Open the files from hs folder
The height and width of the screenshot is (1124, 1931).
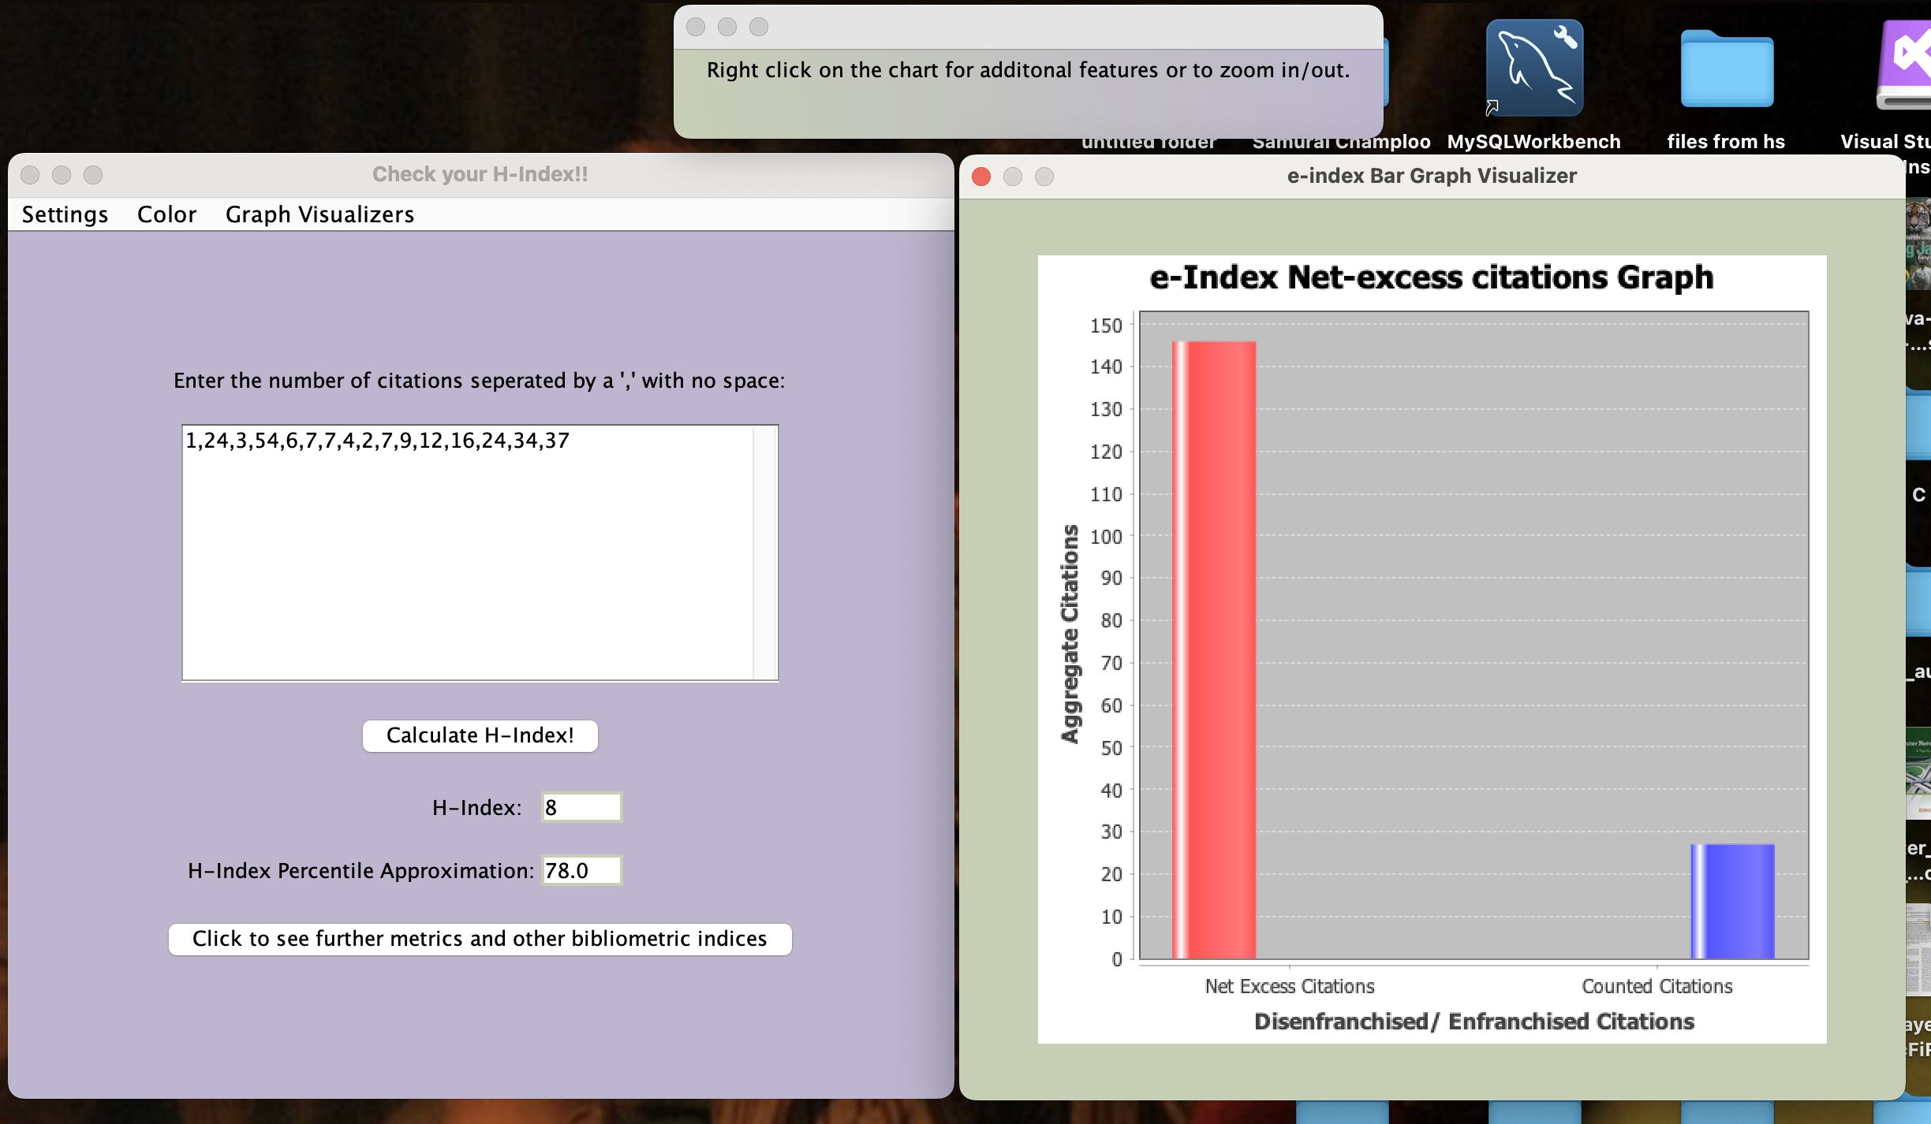[1727, 69]
